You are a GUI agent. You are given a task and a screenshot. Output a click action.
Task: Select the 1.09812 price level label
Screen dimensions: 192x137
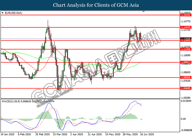[x=186, y=62]
